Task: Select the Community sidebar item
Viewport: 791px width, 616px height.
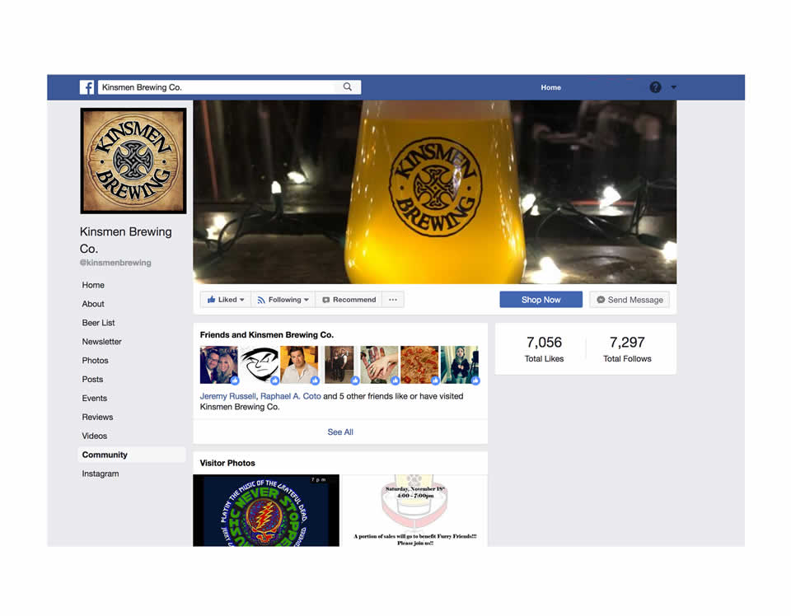Action: pos(132,455)
